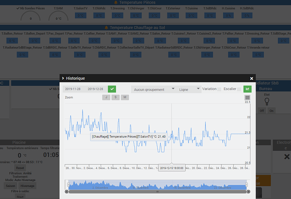The height and width of the screenshot is (199, 291).
Task: Click the T.ChbRdc temperature value
Action: click(99, 16)
